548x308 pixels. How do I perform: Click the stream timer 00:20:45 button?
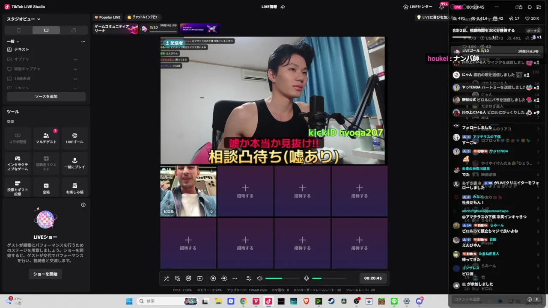[373, 278]
